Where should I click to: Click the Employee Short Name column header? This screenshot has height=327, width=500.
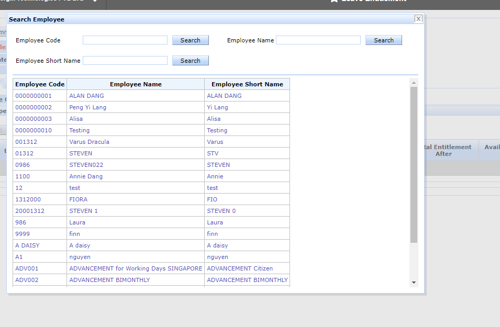pyautogui.click(x=247, y=84)
